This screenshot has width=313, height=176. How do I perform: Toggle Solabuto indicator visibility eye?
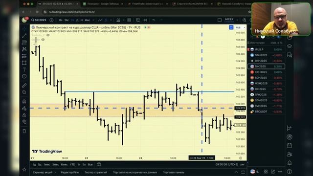[x=48, y=35]
